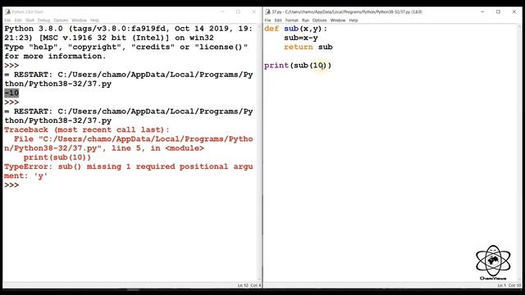Maximize the 37.py editor window
Screen dimensions: 525x295
[498, 11]
